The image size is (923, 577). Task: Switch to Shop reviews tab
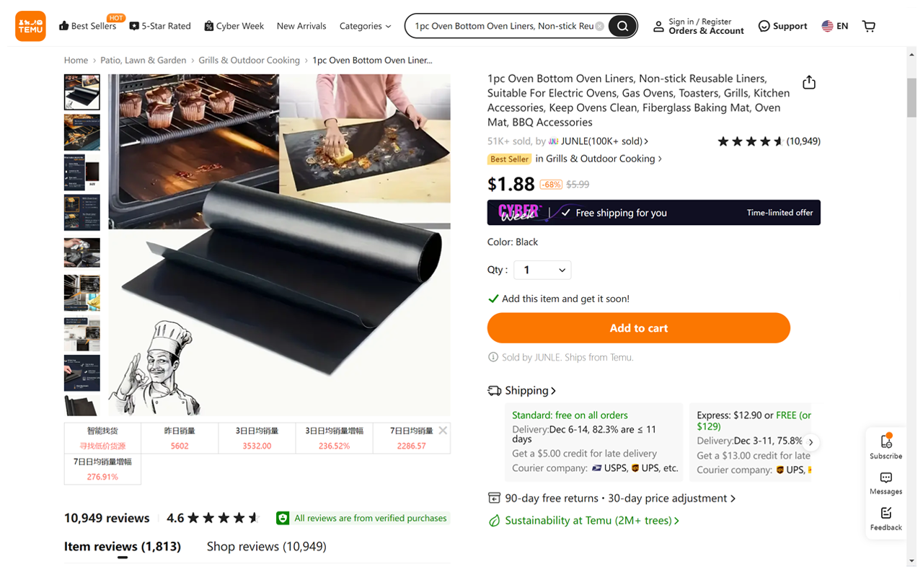click(x=266, y=547)
